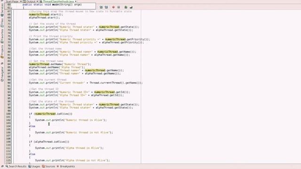Click on alphaThread.start() on line 69
This screenshot has height=169, width=301.
[44, 18]
